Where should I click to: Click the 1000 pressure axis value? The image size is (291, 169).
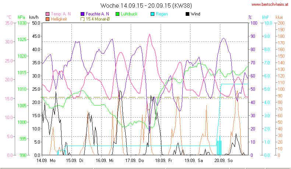coord(22,122)
